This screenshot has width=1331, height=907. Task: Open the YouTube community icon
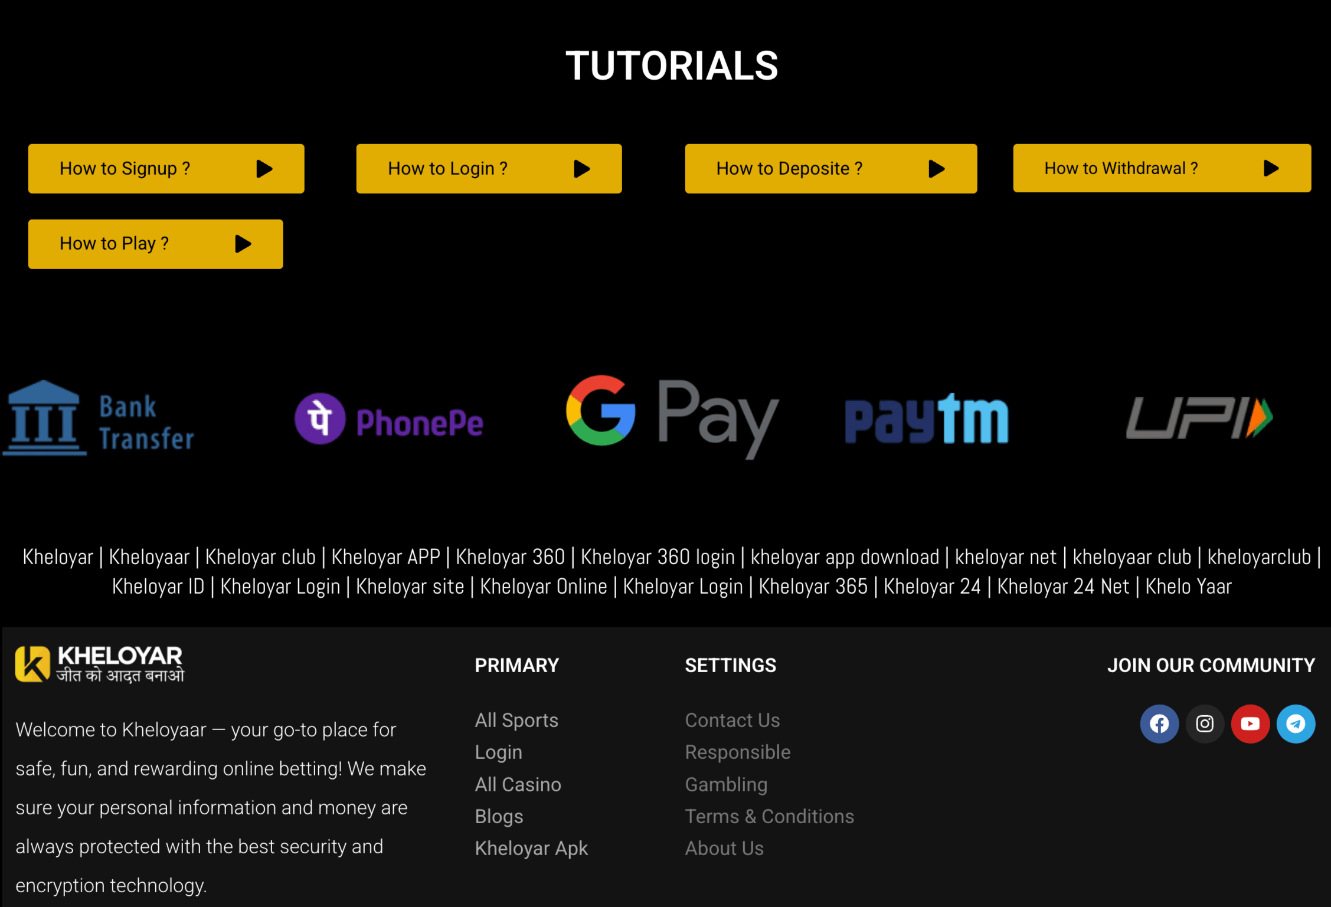point(1250,723)
